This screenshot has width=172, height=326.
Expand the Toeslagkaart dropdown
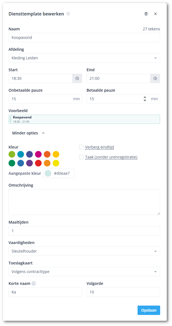[x=84, y=272]
